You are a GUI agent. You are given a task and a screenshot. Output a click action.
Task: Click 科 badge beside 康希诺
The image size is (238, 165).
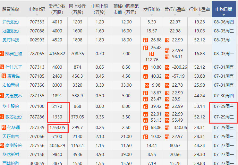4,76
